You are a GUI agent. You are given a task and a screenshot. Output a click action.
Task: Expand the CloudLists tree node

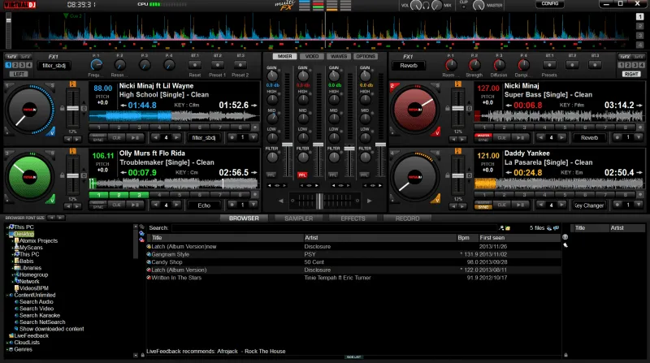(7, 344)
